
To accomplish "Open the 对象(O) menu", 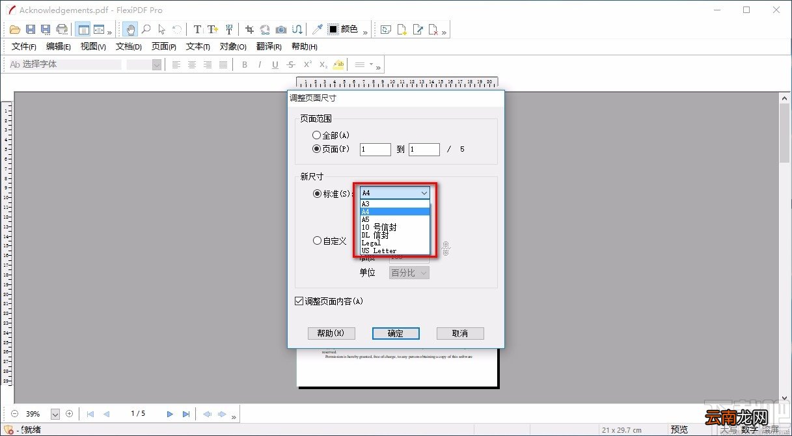I will click(x=233, y=47).
